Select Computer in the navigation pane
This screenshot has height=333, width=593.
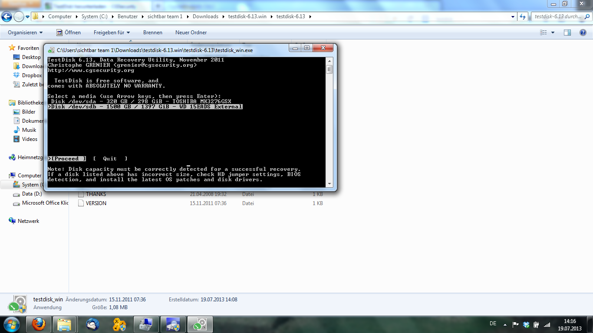pos(30,176)
